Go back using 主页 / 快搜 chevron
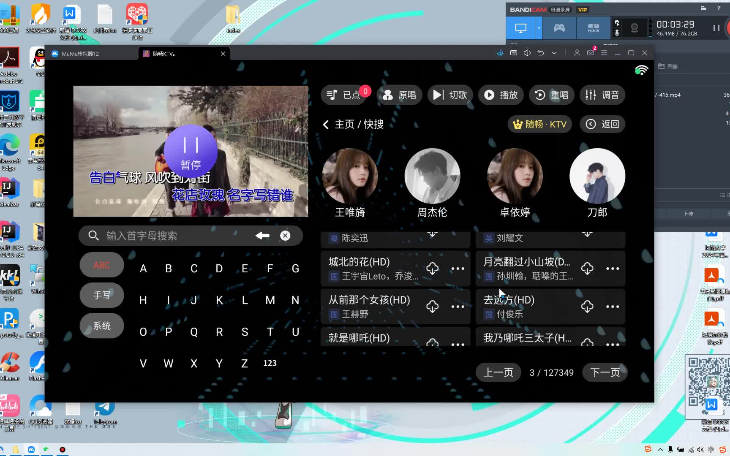Screen dimensions: 730x456 pyautogui.click(x=326, y=125)
